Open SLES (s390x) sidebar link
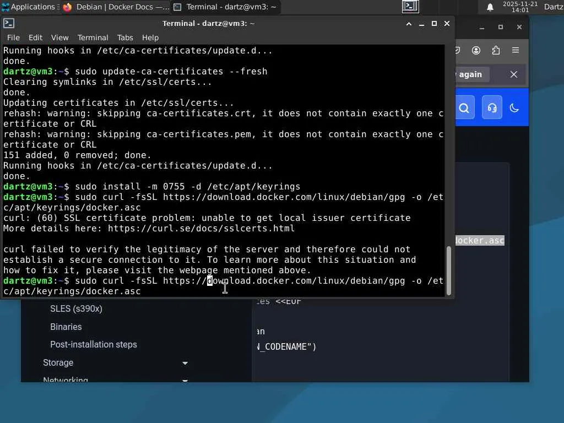This screenshot has width=564, height=423. pos(76,309)
